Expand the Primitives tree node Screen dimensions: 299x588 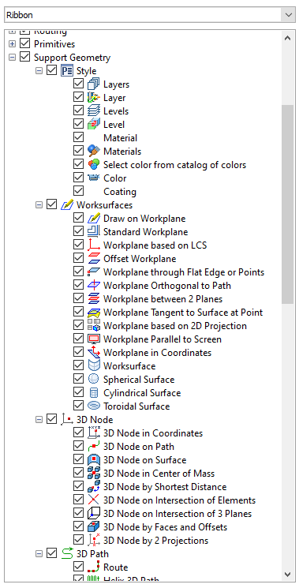[x=13, y=44]
